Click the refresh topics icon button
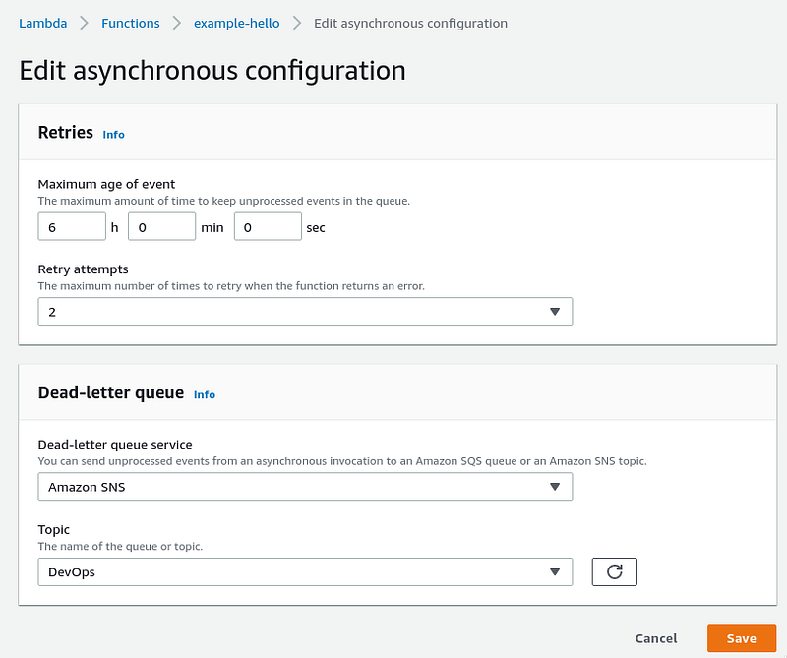The image size is (787, 658). point(614,571)
